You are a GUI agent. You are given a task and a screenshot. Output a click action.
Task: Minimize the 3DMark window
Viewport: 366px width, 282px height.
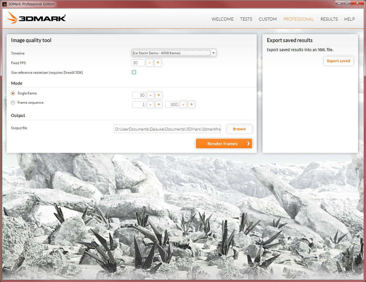pos(339,3)
